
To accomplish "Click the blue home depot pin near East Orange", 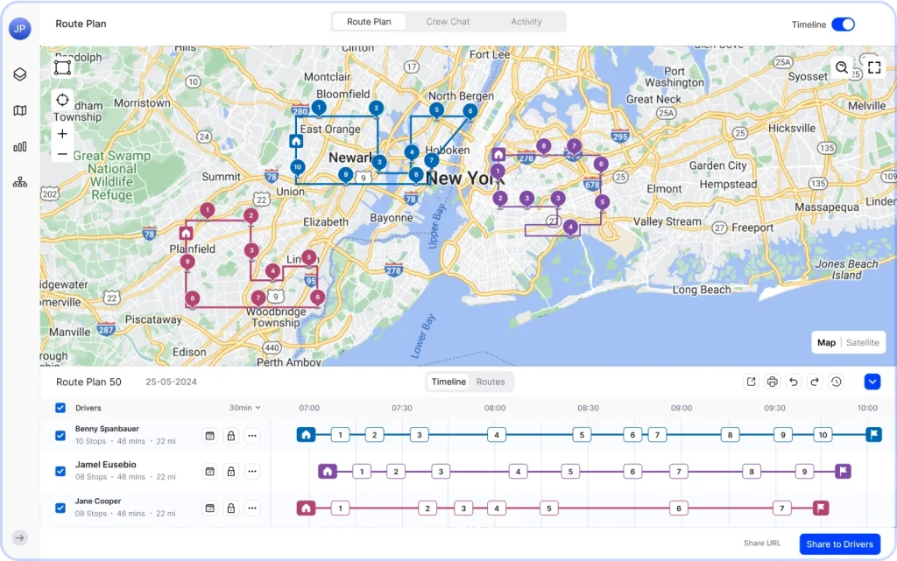I will (x=296, y=141).
